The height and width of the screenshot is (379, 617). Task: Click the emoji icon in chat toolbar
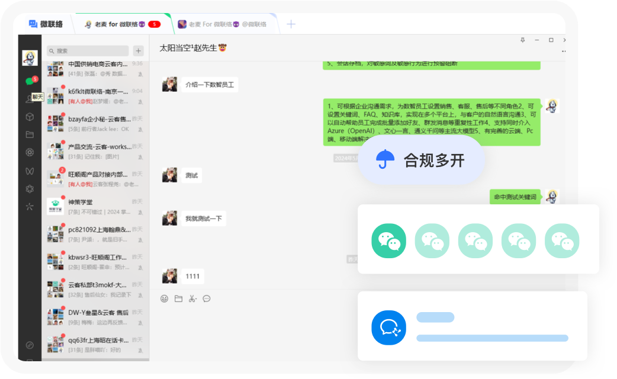coord(164,298)
